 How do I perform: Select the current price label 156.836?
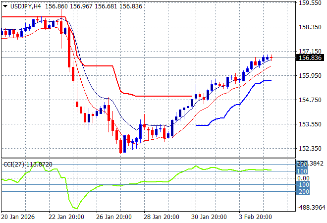[310, 58]
